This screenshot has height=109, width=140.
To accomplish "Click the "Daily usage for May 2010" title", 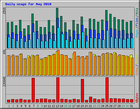I will pyautogui.click(x=28, y=4).
